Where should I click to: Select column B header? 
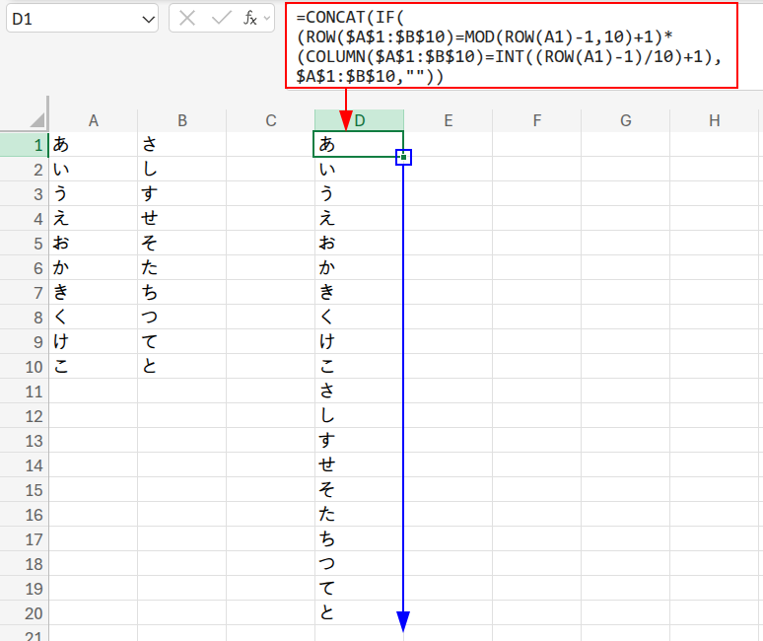pyautogui.click(x=182, y=120)
